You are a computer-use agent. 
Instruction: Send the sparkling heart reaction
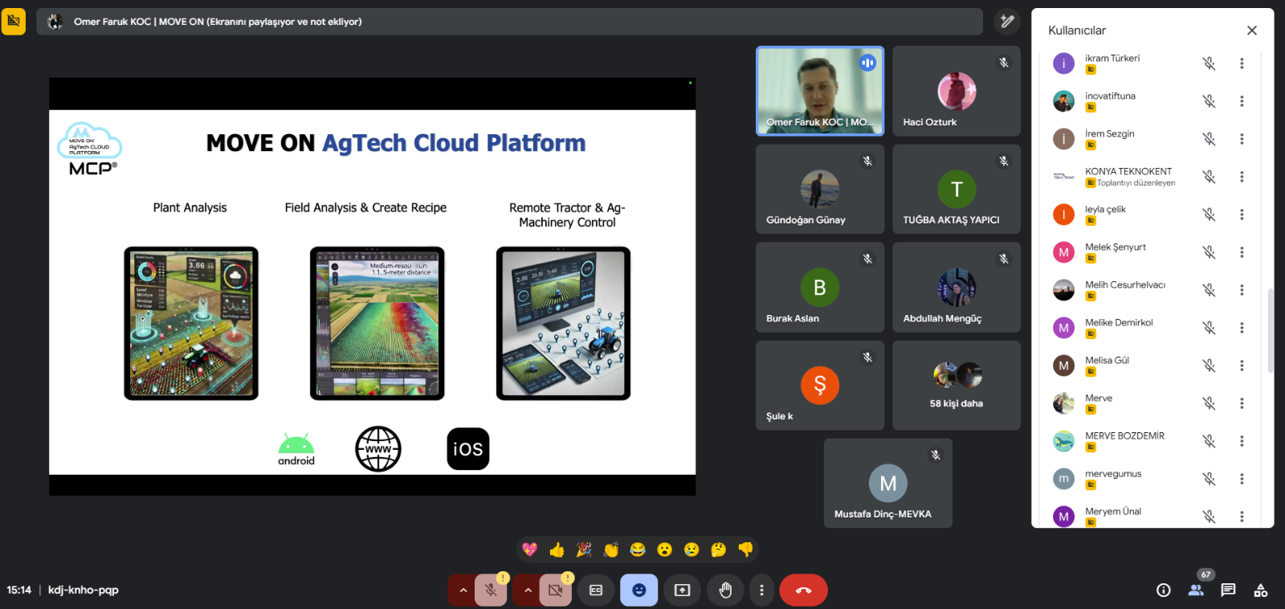[529, 550]
